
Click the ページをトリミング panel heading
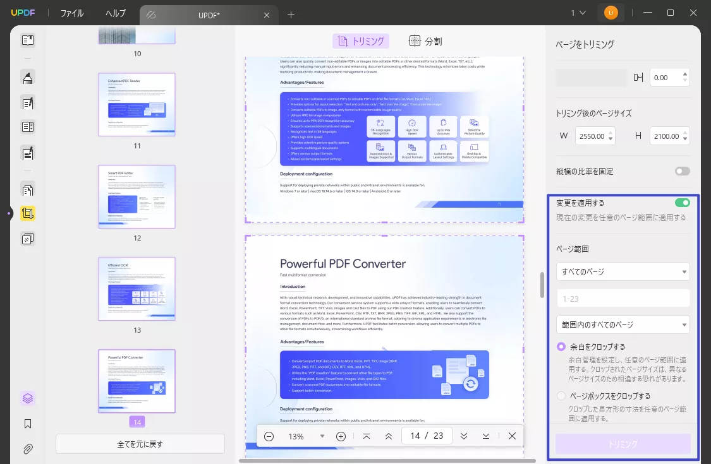click(585, 44)
